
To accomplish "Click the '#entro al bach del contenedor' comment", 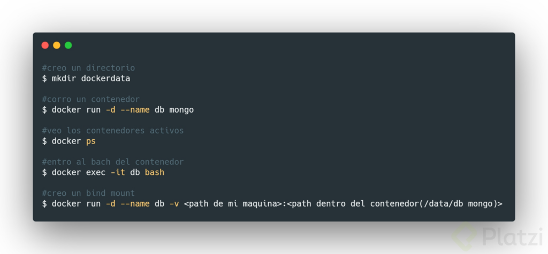I will coord(113,162).
